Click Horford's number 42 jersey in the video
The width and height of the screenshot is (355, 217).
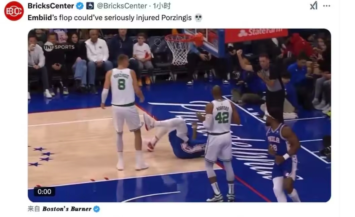[x=221, y=116]
